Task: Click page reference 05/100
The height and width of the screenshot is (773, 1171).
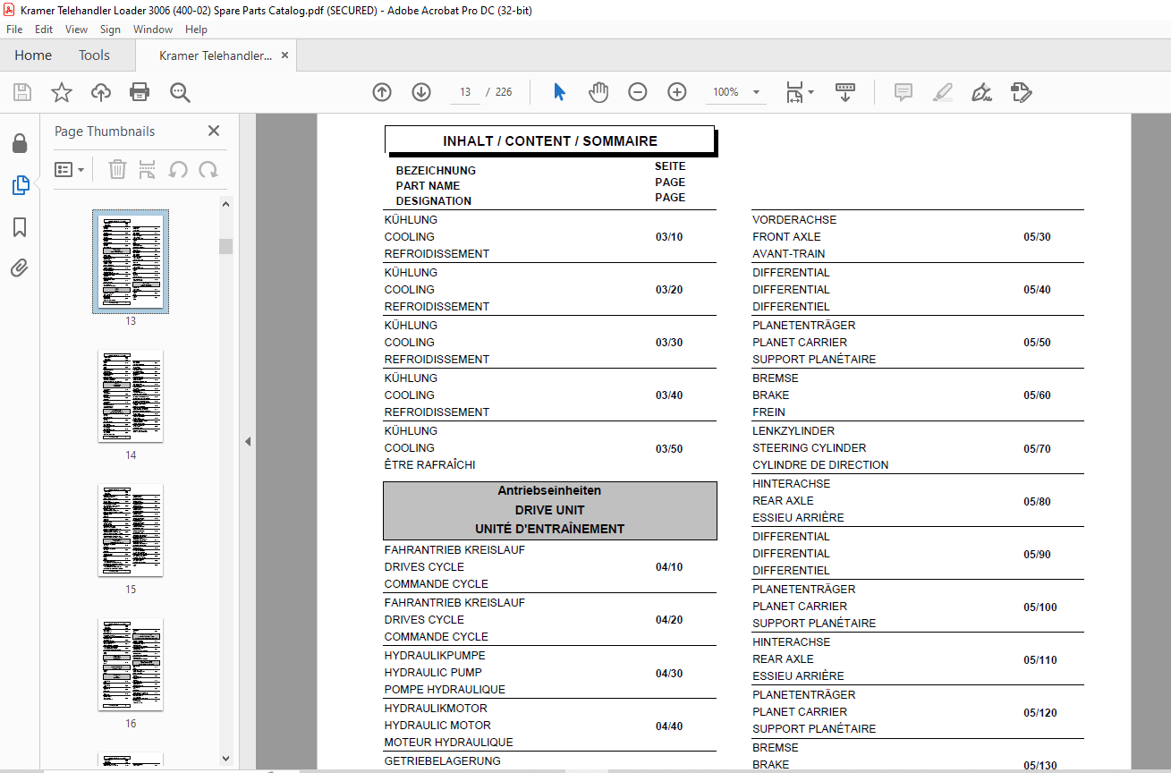Action: [x=1039, y=607]
